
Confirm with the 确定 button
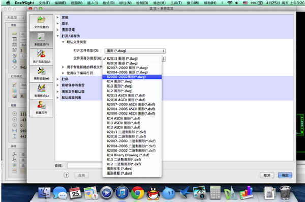tap(285, 175)
